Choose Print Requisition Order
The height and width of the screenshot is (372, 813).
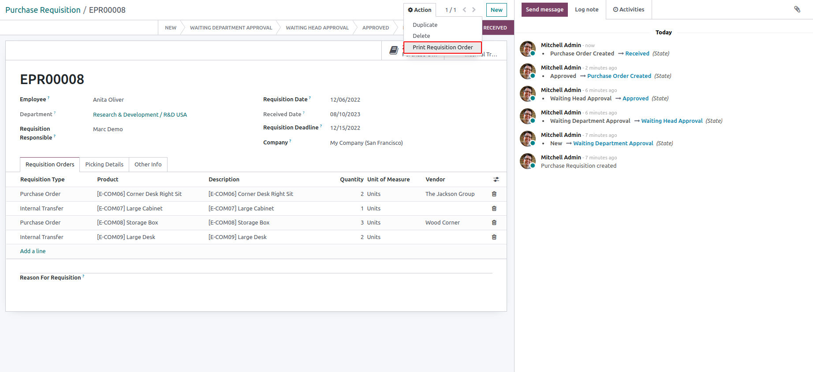pos(443,48)
